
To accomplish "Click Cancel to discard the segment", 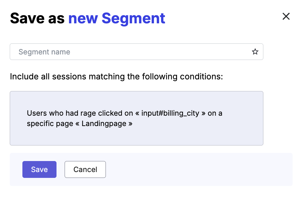I will [85, 169].
